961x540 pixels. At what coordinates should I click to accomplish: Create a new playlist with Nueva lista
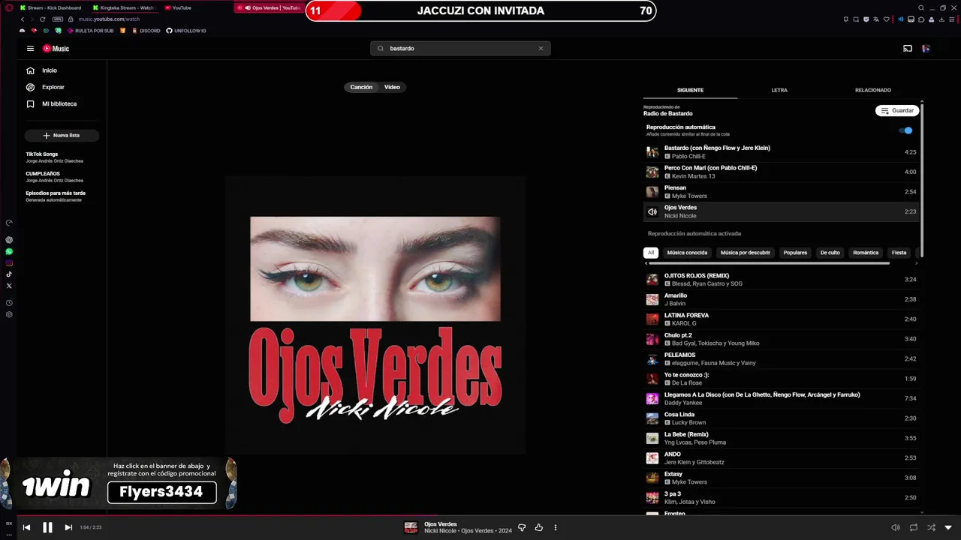[x=62, y=136]
